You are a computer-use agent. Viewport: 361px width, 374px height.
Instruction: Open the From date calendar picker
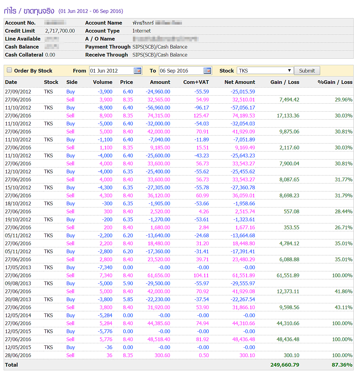tap(137, 71)
